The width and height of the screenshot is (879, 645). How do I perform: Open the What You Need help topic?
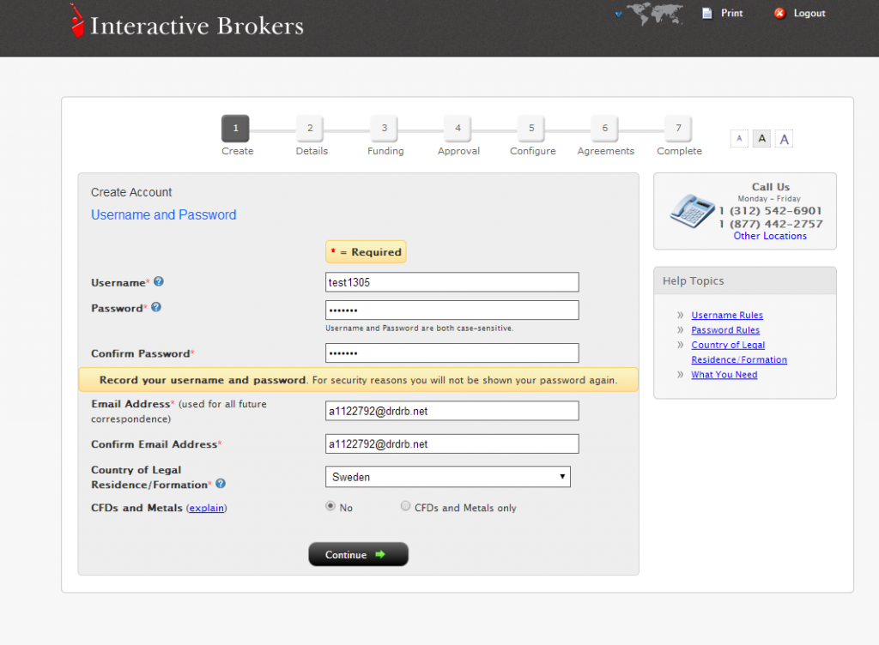click(724, 375)
